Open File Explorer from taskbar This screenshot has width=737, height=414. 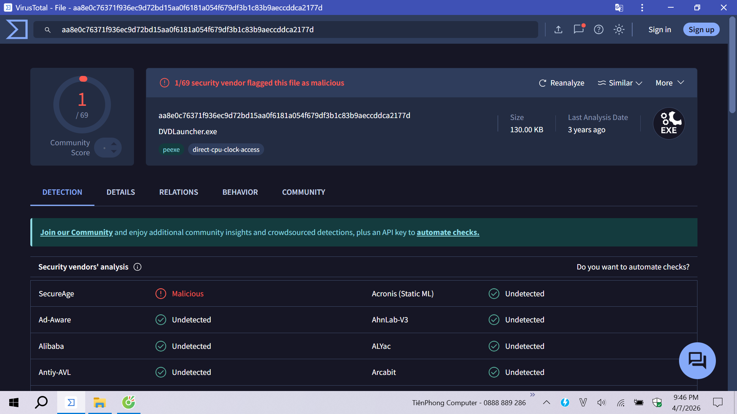pyautogui.click(x=99, y=402)
